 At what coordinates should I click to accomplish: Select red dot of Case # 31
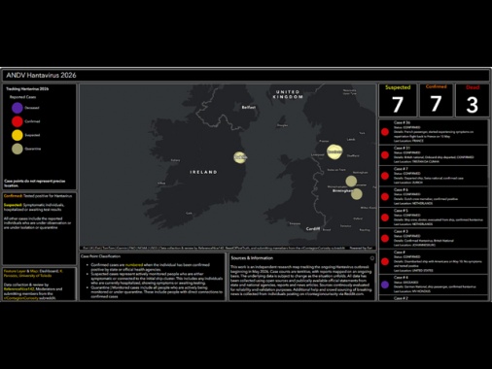click(x=385, y=155)
